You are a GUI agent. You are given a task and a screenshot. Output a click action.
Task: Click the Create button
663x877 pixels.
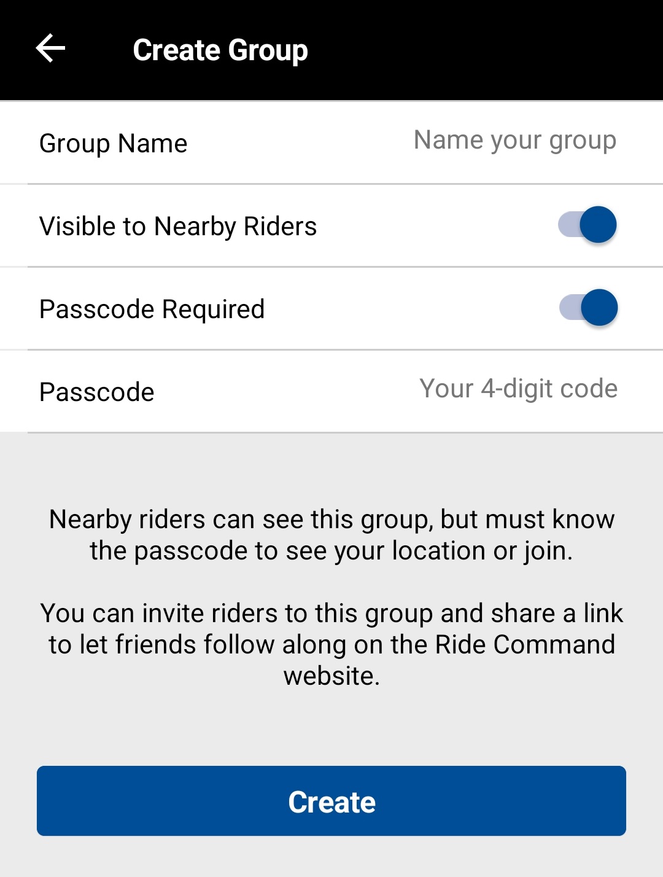tap(331, 801)
